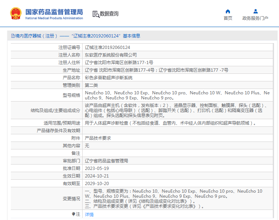Screen dimensions: 279x220
Task: Click the 生效日期 row label
Action: [x=71, y=176]
